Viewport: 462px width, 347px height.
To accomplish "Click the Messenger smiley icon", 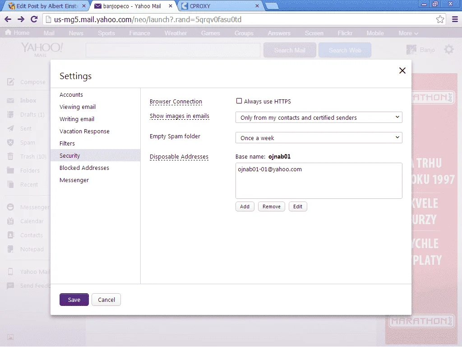I will coord(10,207).
